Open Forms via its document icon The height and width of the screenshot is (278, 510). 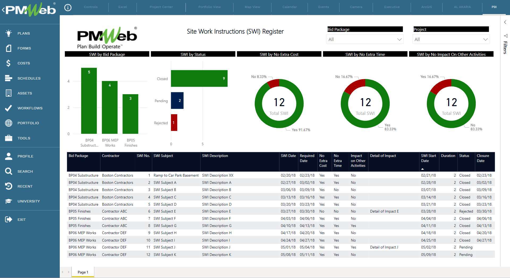tap(8, 48)
